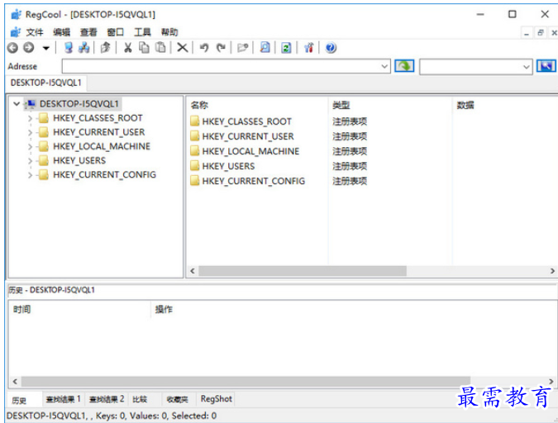Click the Paste clipboard icon
558x423 pixels.
pos(161,48)
